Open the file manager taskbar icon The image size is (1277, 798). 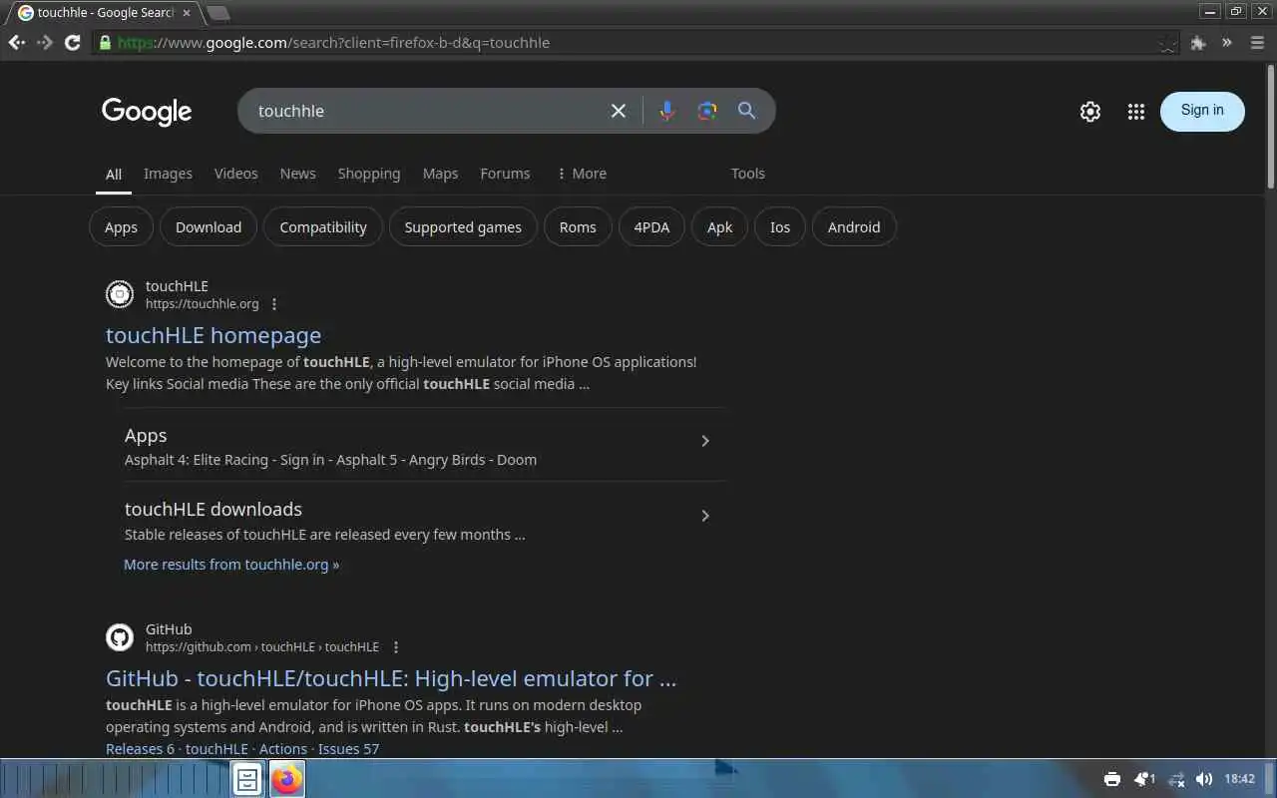[x=247, y=779]
